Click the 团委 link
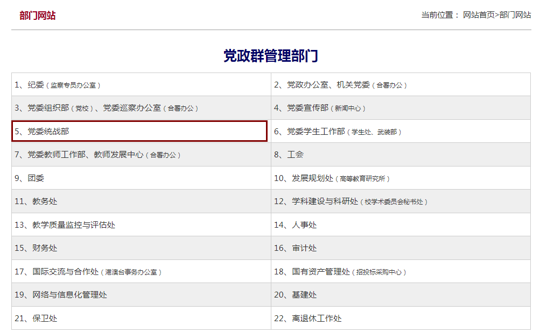 (36, 178)
